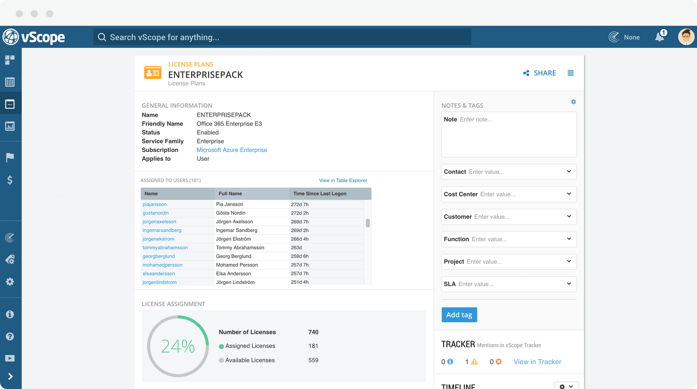The image size is (697, 389).
Task: Click the SHARE button label
Action: [x=545, y=73]
